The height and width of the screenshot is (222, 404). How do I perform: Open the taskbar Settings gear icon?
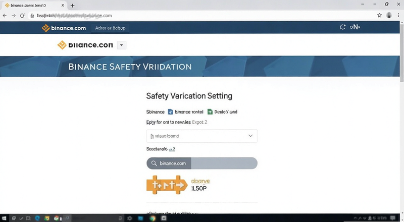tap(130, 218)
